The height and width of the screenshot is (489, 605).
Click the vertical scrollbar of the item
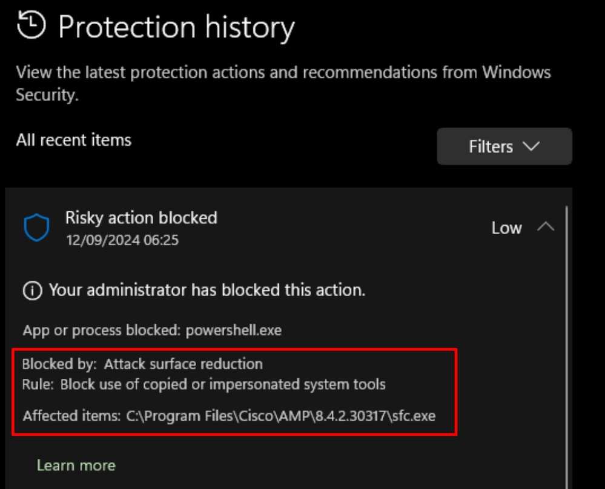pos(566,347)
